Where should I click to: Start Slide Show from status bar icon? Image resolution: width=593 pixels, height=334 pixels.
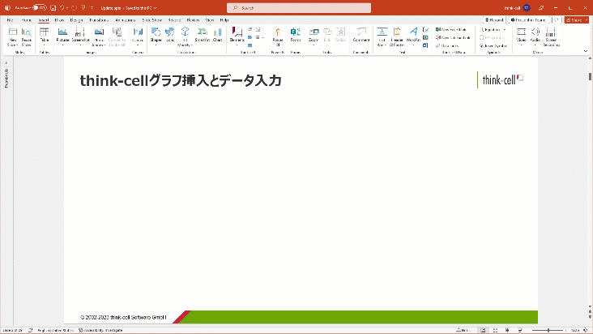click(519, 330)
